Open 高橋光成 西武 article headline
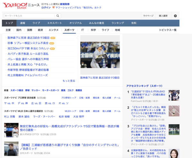 (x=69, y=128)
